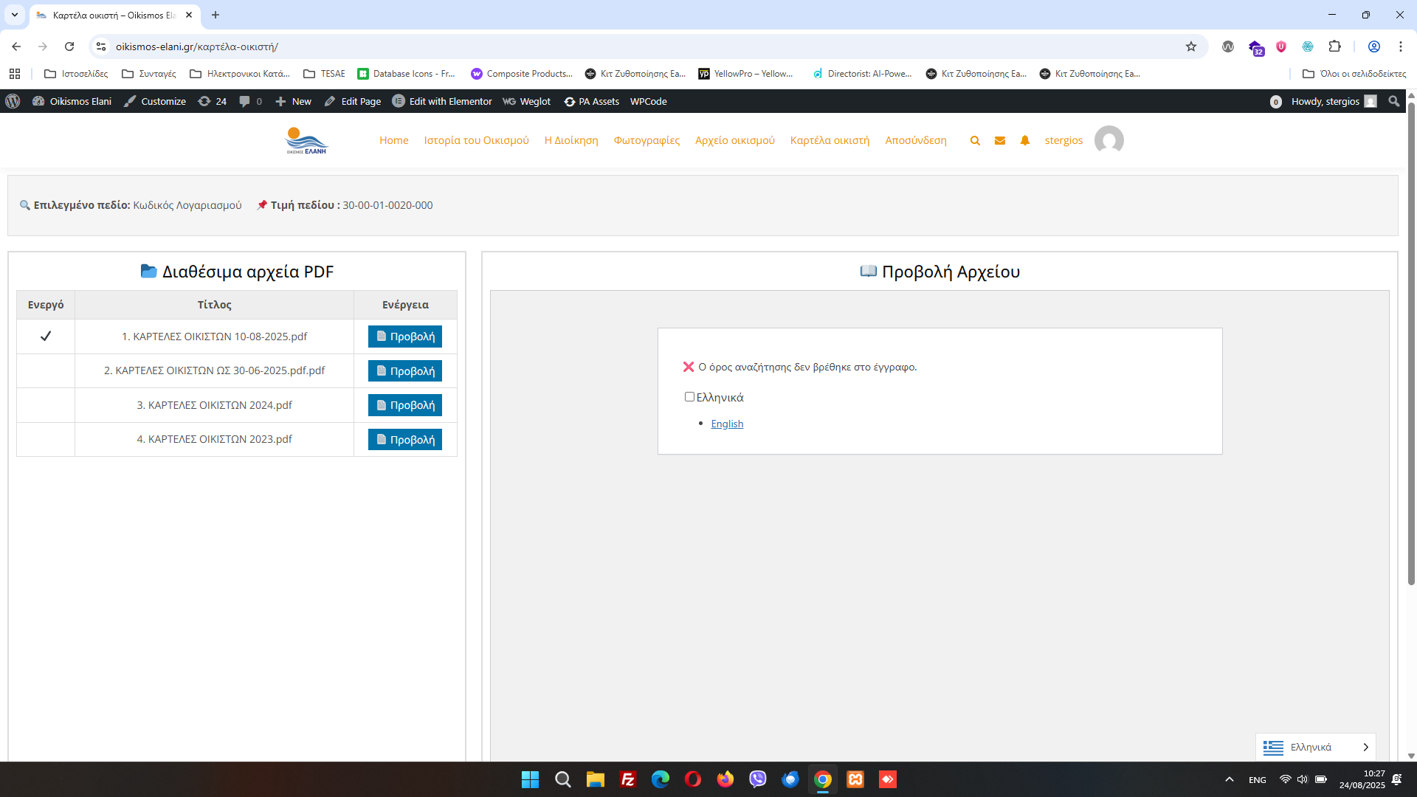Click the WordPress logo in admin bar

click(13, 101)
